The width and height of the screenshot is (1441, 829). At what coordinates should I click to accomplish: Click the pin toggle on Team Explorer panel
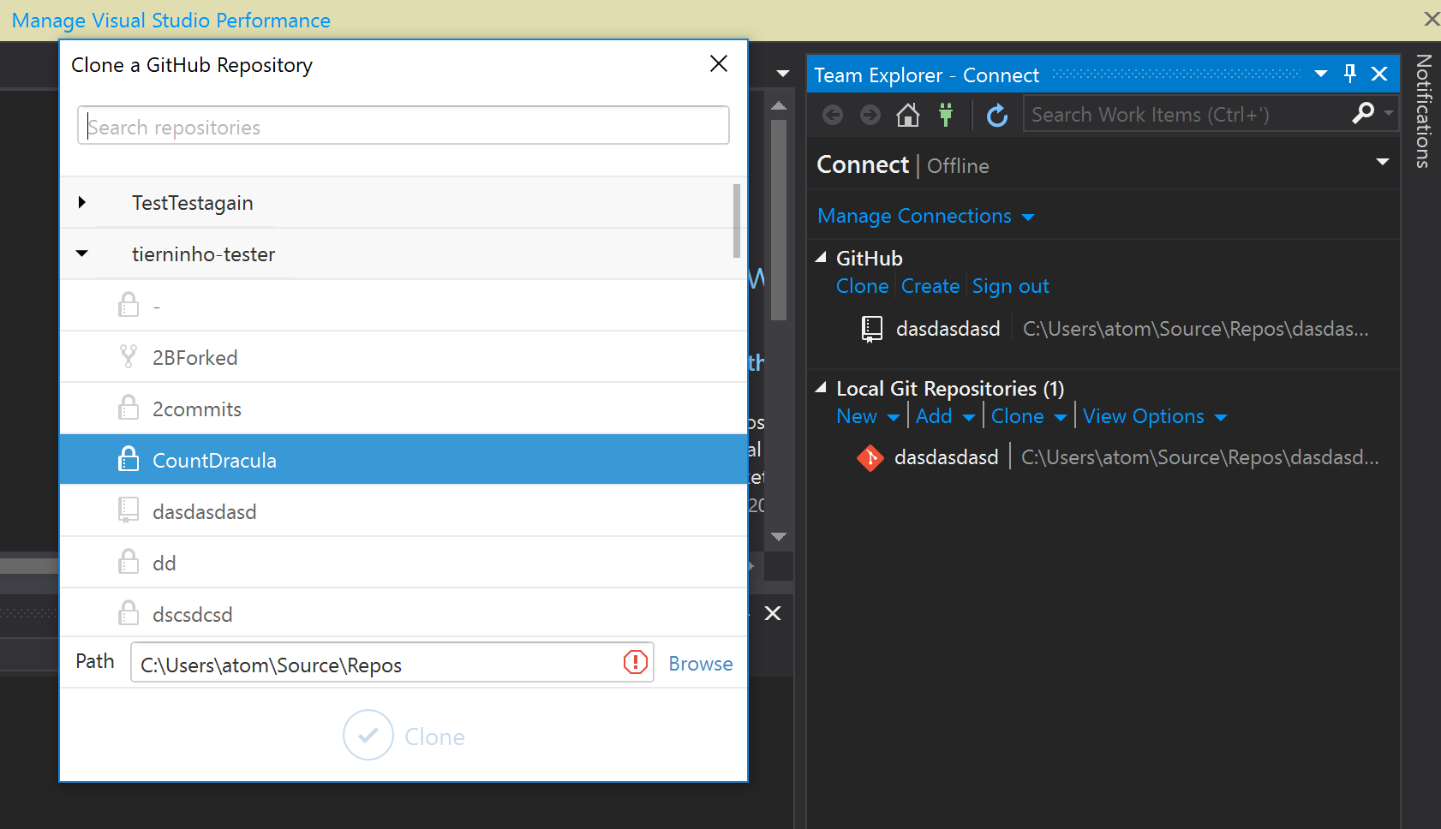[1350, 74]
